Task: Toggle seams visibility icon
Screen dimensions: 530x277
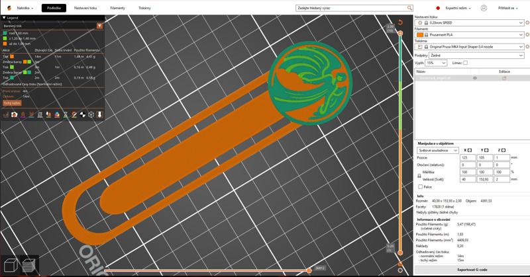Action: 40,115
